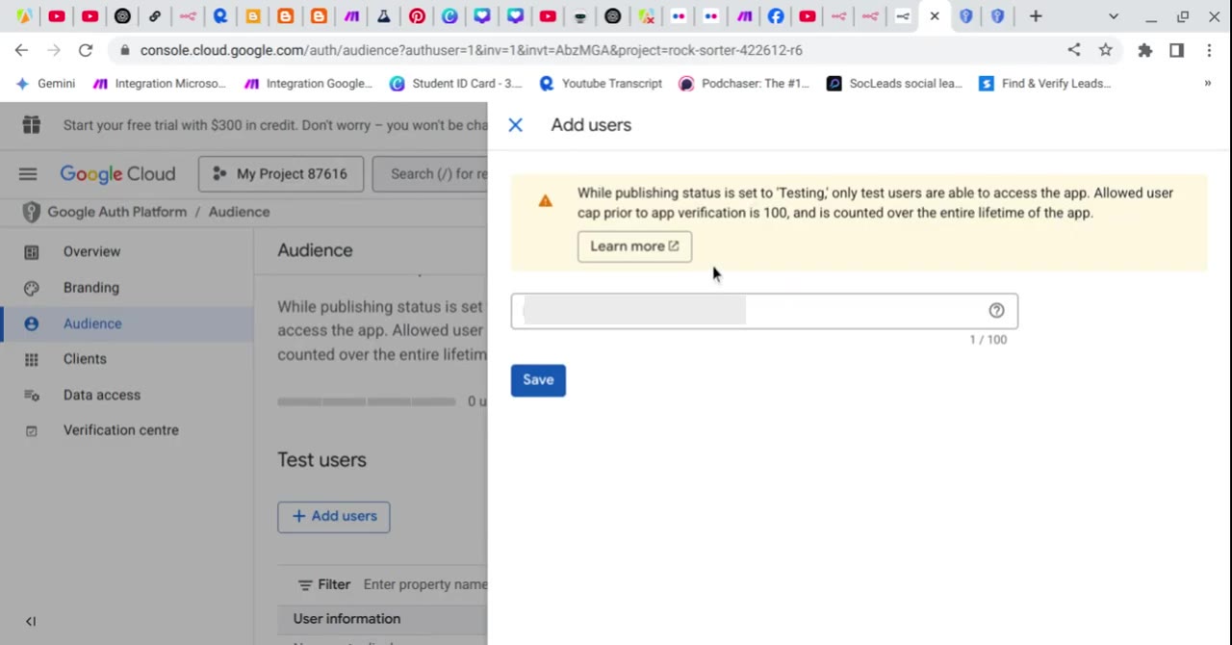Click the Filter icon label
Image resolution: width=1232 pixels, height=645 pixels.
[323, 584]
